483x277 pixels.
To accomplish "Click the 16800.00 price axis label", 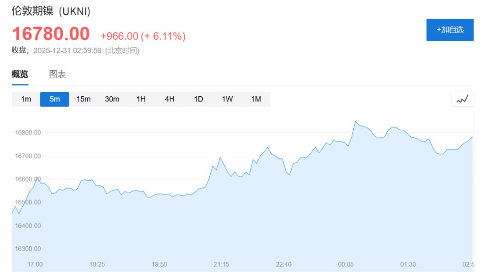I will pyautogui.click(x=28, y=133).
